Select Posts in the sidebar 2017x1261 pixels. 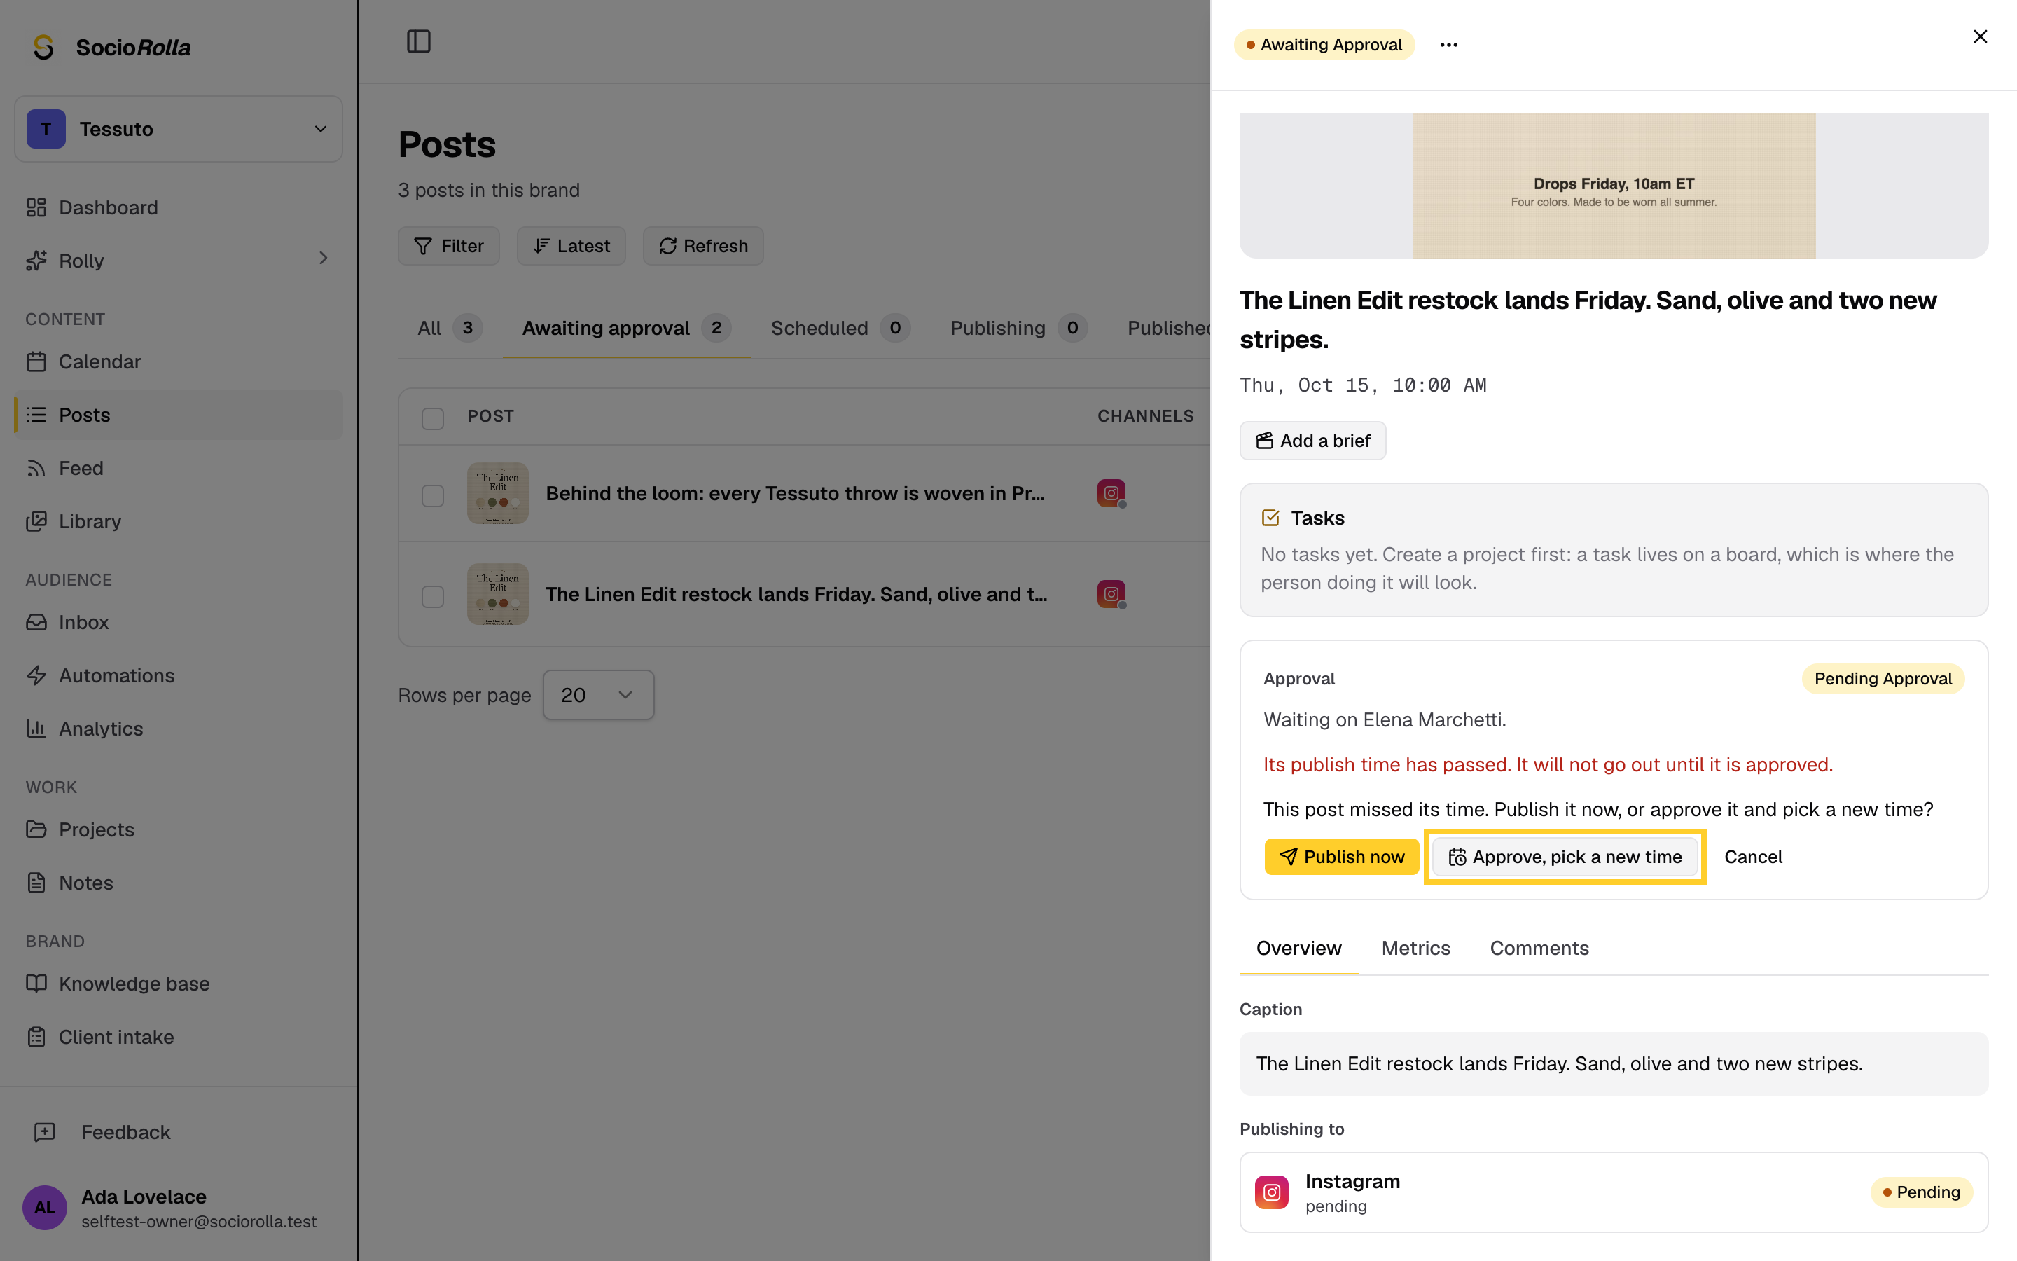point(179,415)
